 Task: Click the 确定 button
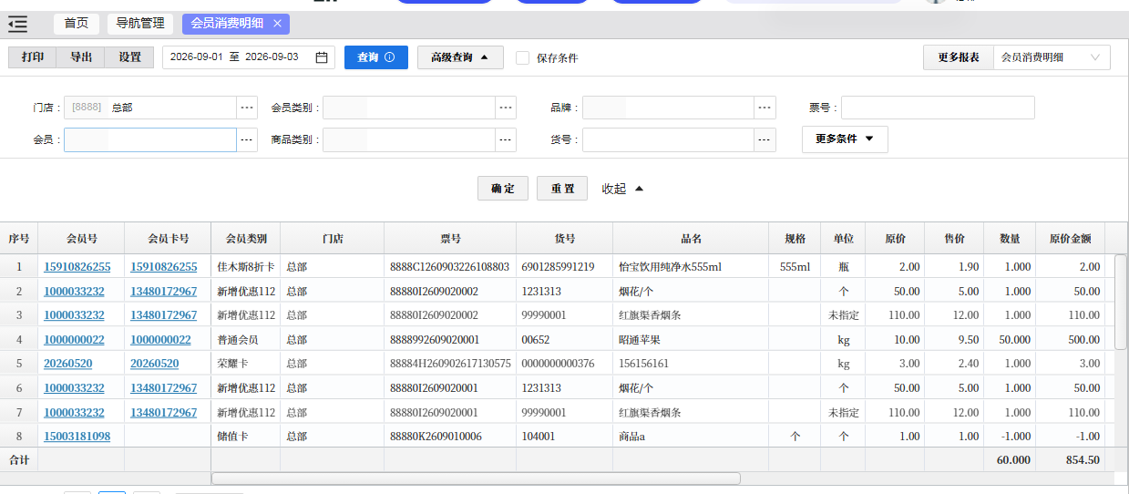503,189
